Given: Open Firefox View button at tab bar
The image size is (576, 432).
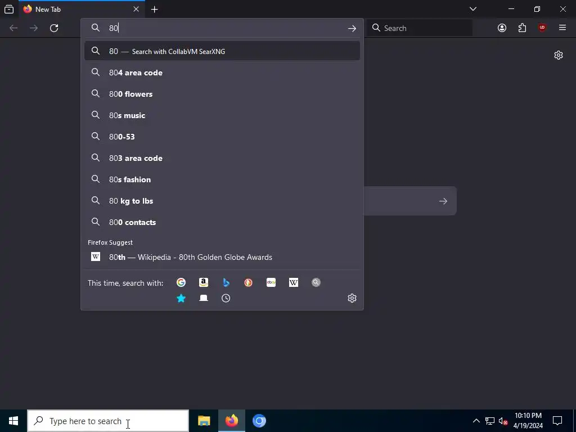Looking at the screenshot, I should pyautogui.click(x=9, y=9).
